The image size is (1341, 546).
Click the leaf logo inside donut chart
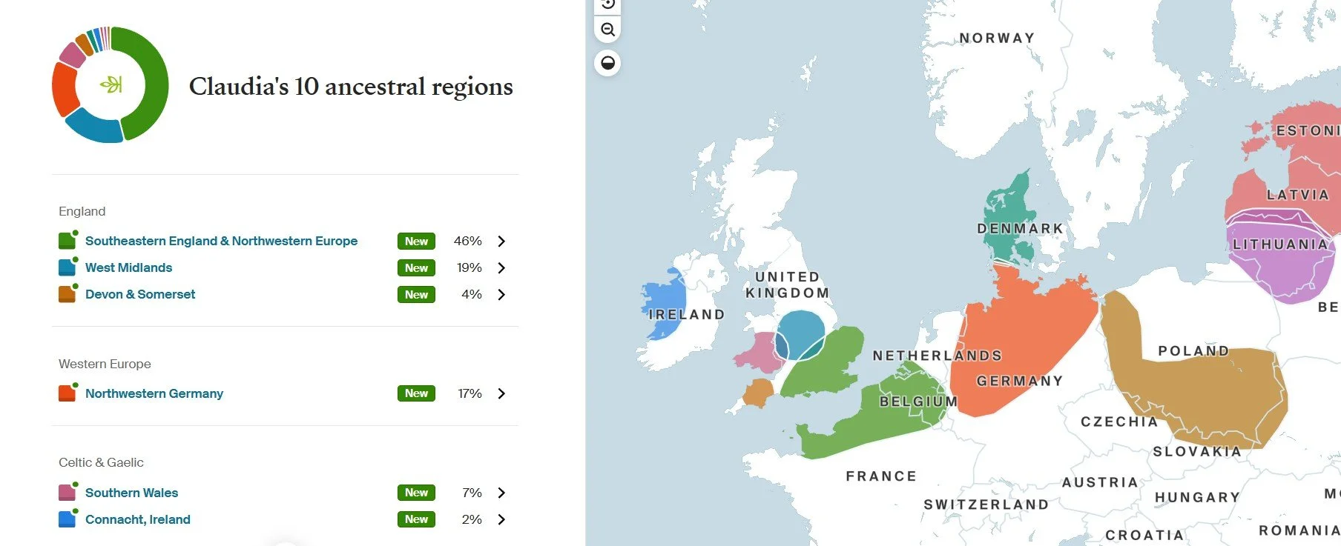click(x=111, y=84)
